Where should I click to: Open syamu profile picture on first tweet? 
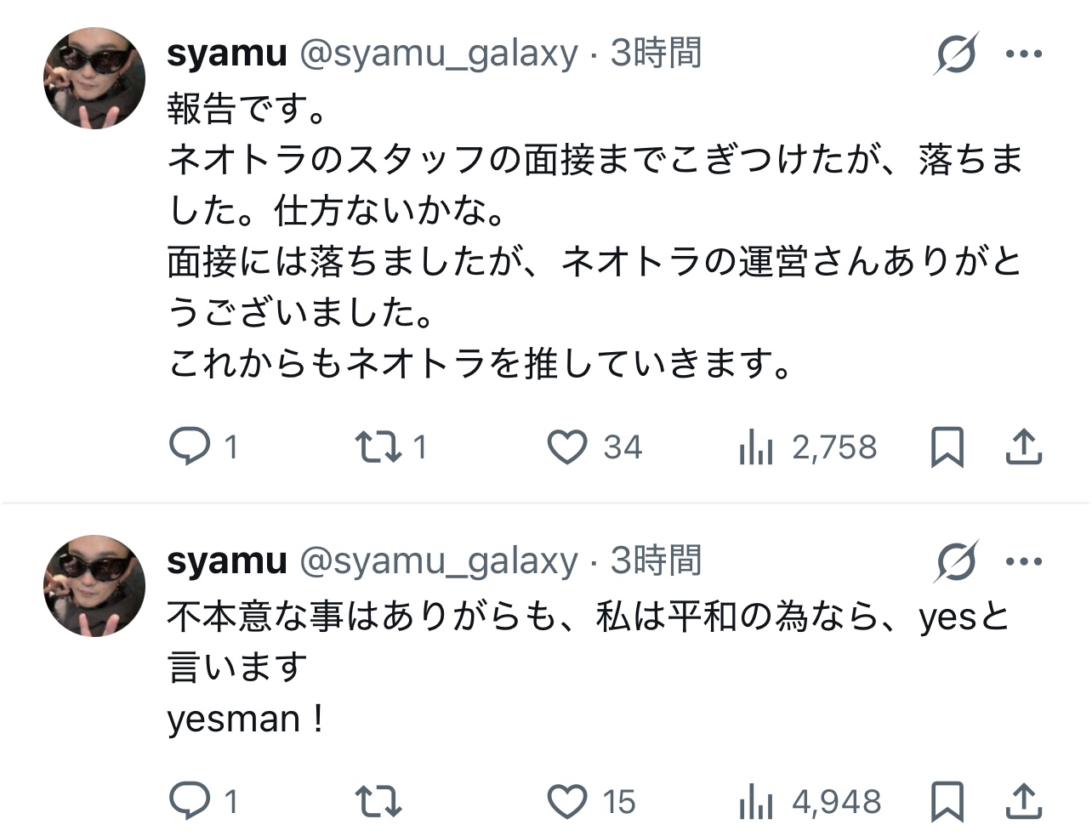(94, 78)
